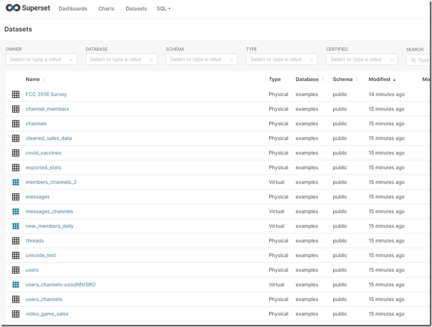Click the table icon beside FCC 2018 Survey

[16, 94]
